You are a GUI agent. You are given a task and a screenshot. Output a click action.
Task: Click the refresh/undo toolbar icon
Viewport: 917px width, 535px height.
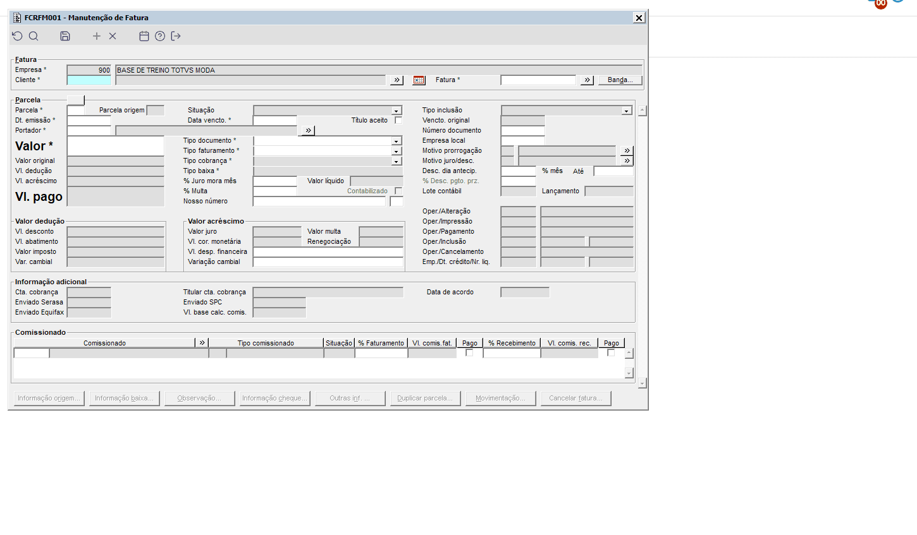(17, 36)
